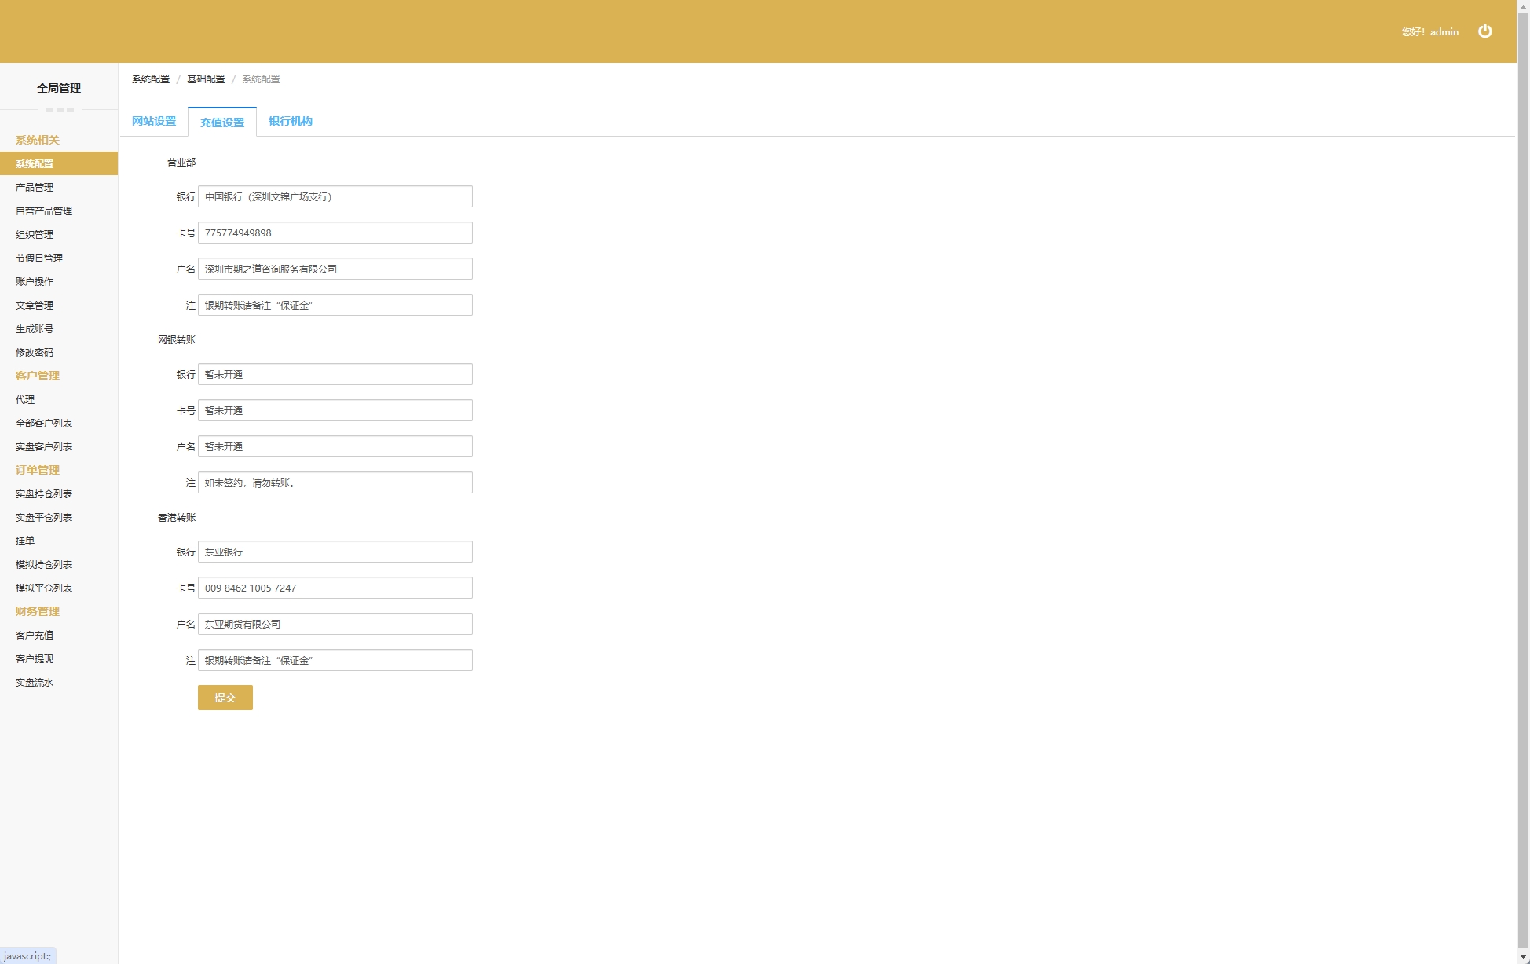Switch to the 网站设置 tab
1530x964 pixels.
pyautogui.click(x=154, y=121)
